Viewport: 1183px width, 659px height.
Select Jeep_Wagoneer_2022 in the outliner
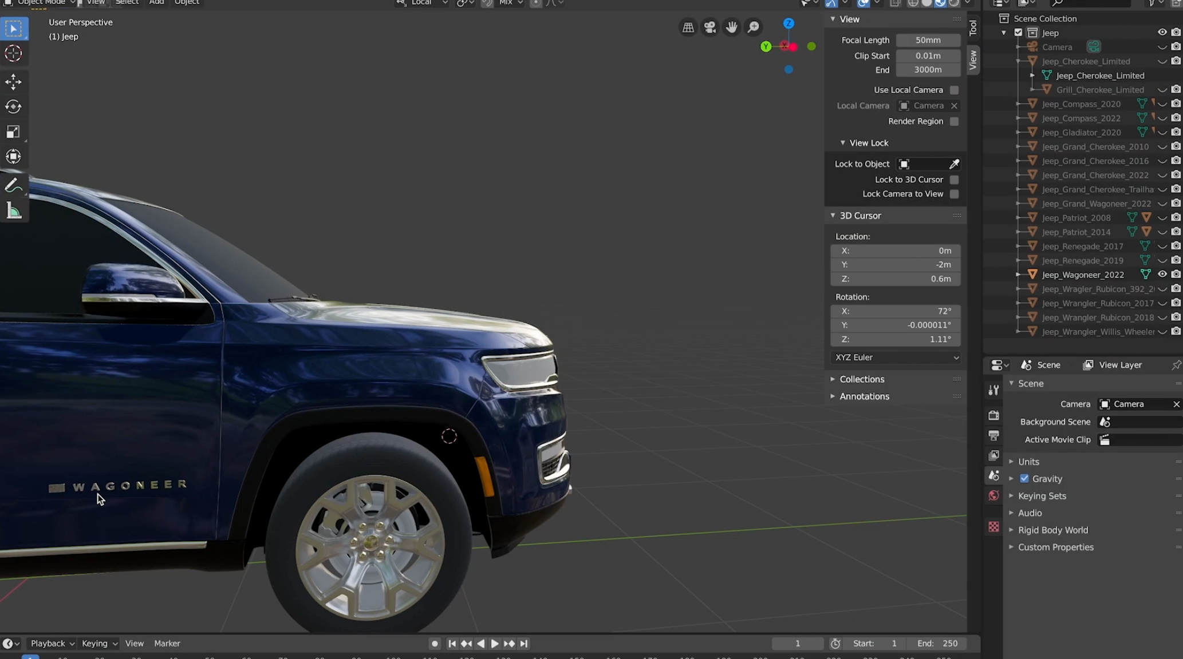[x=1083, y=275]
